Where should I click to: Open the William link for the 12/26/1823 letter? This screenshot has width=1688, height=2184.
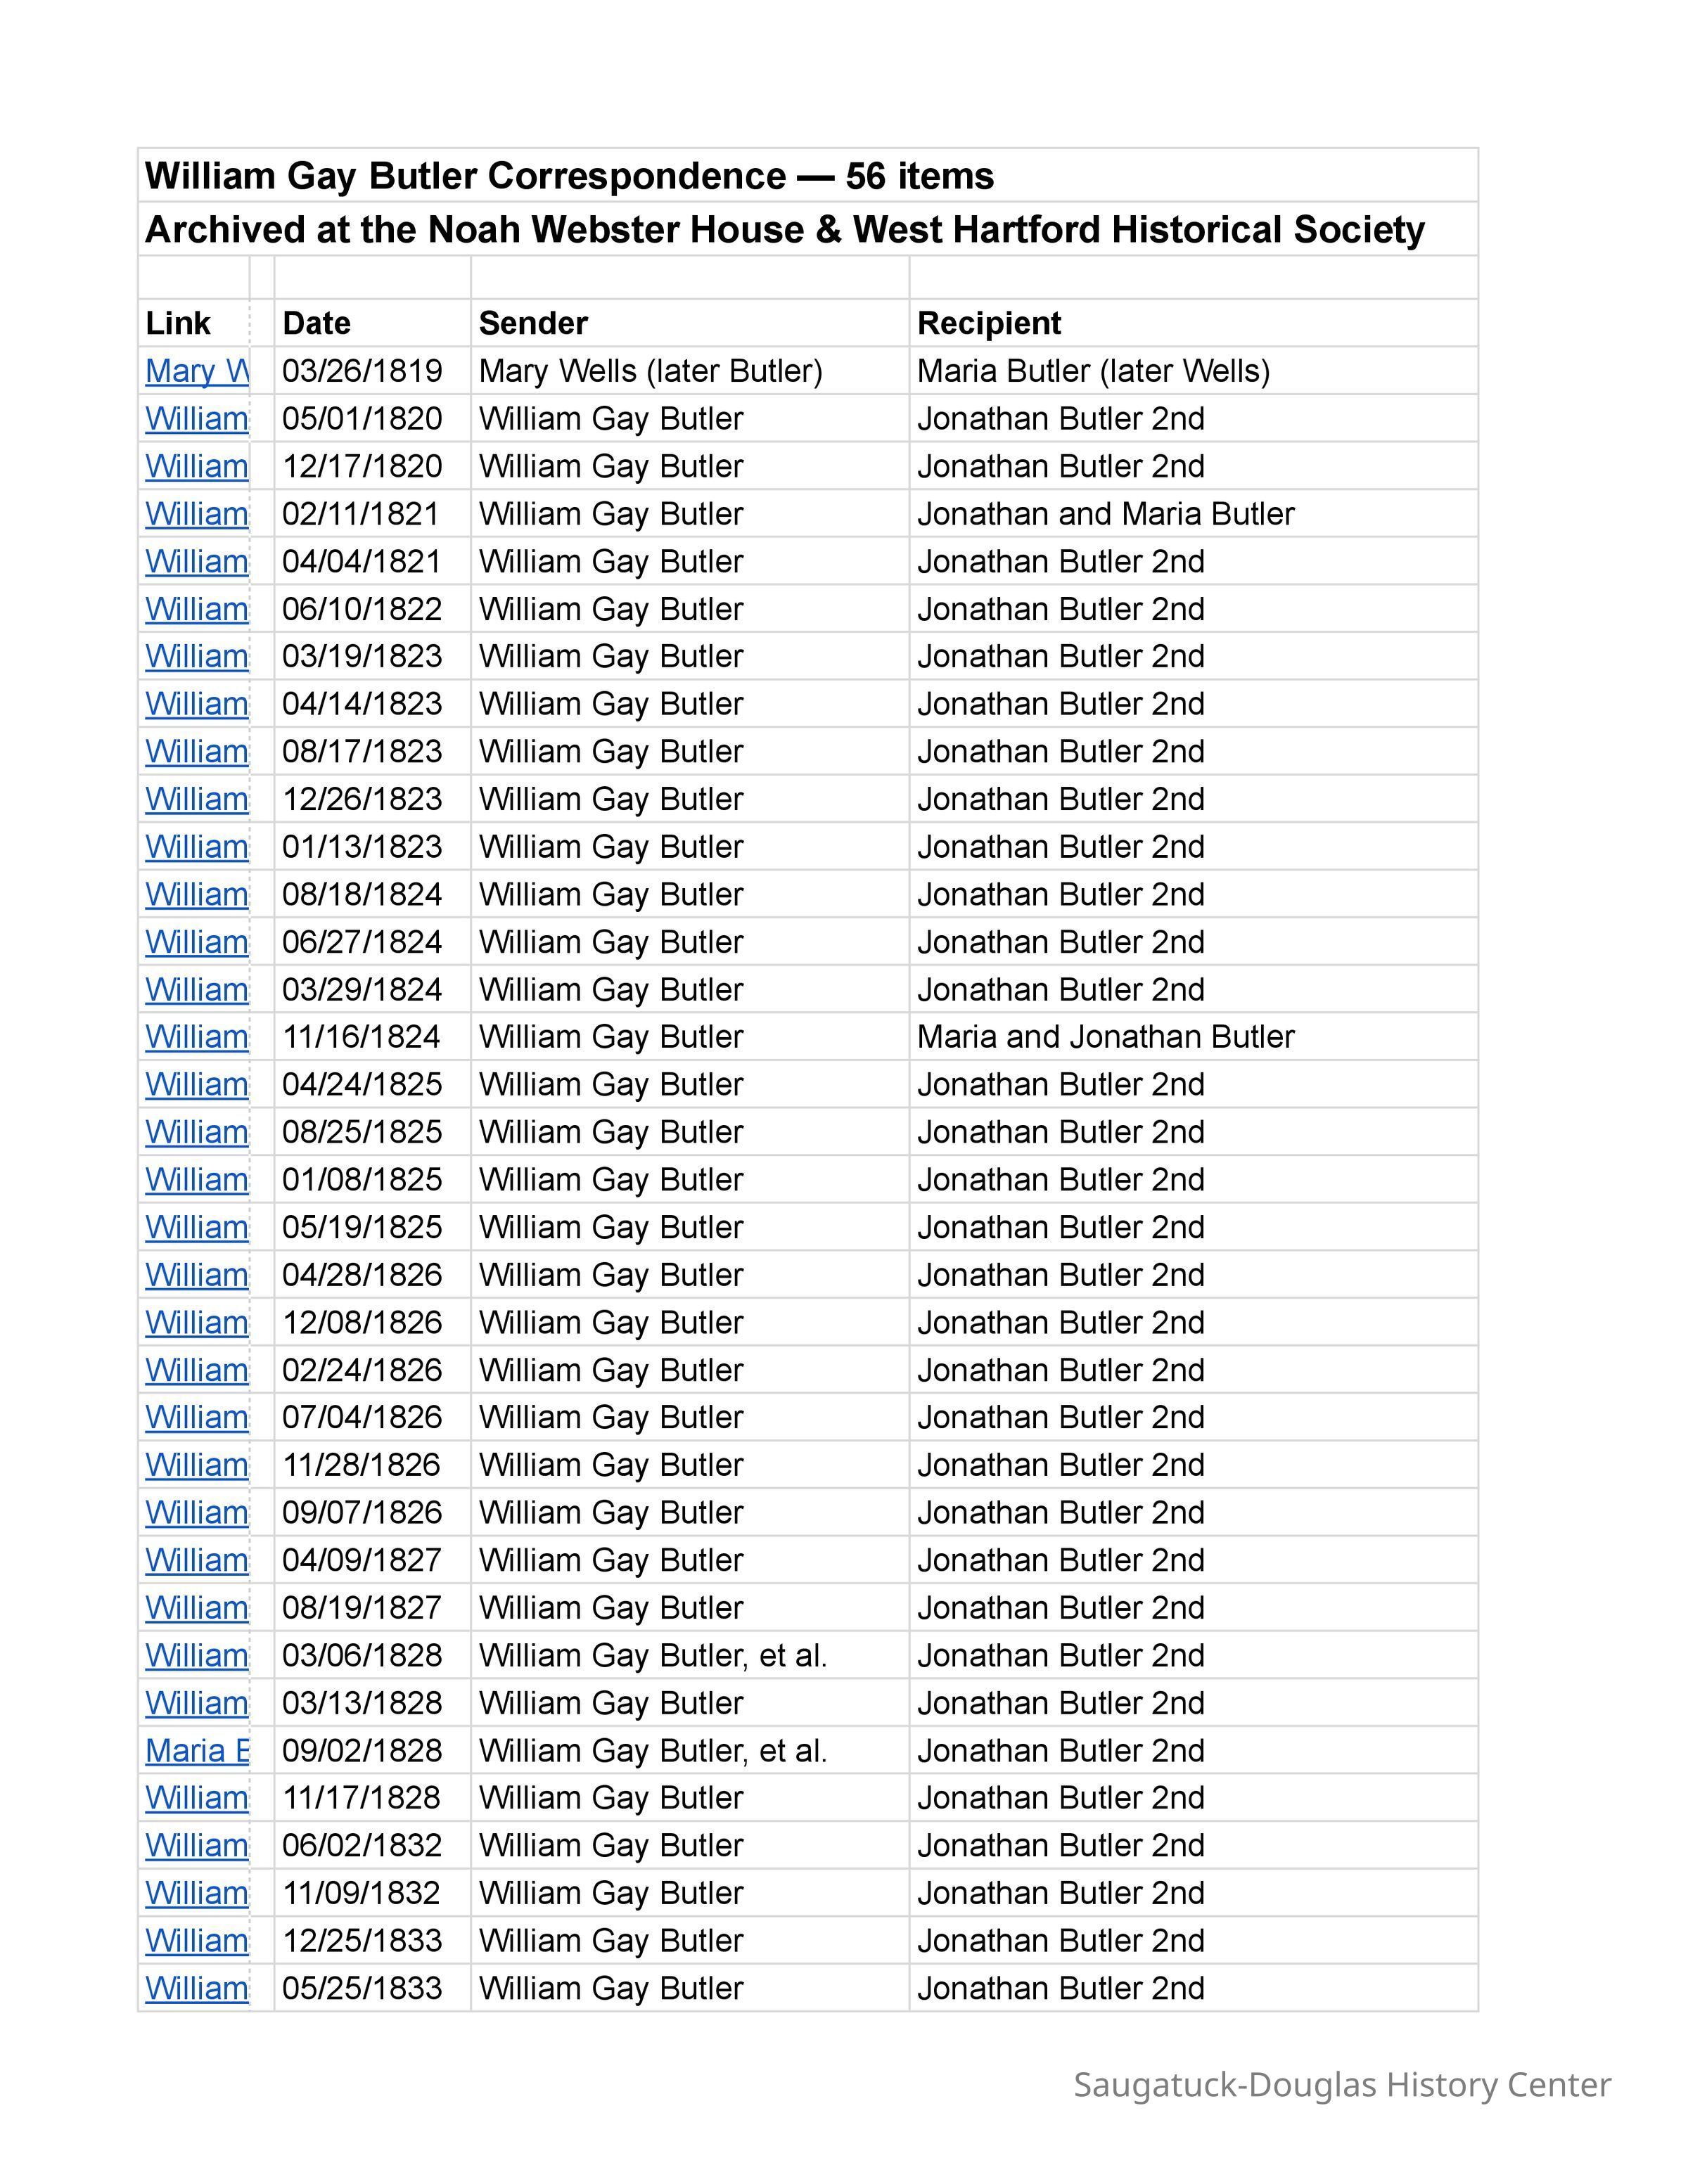click(197, 799)
